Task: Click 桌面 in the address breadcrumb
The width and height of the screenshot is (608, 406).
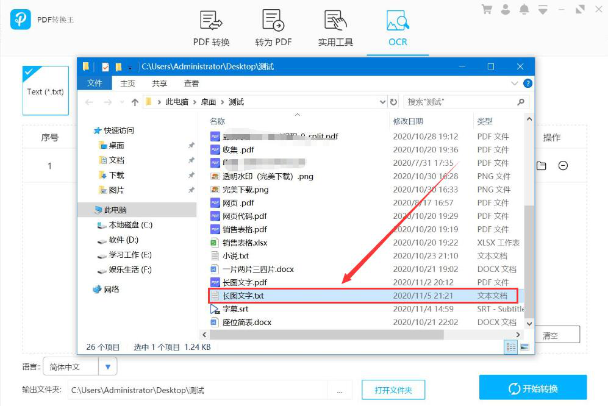Action: point(208,102)
